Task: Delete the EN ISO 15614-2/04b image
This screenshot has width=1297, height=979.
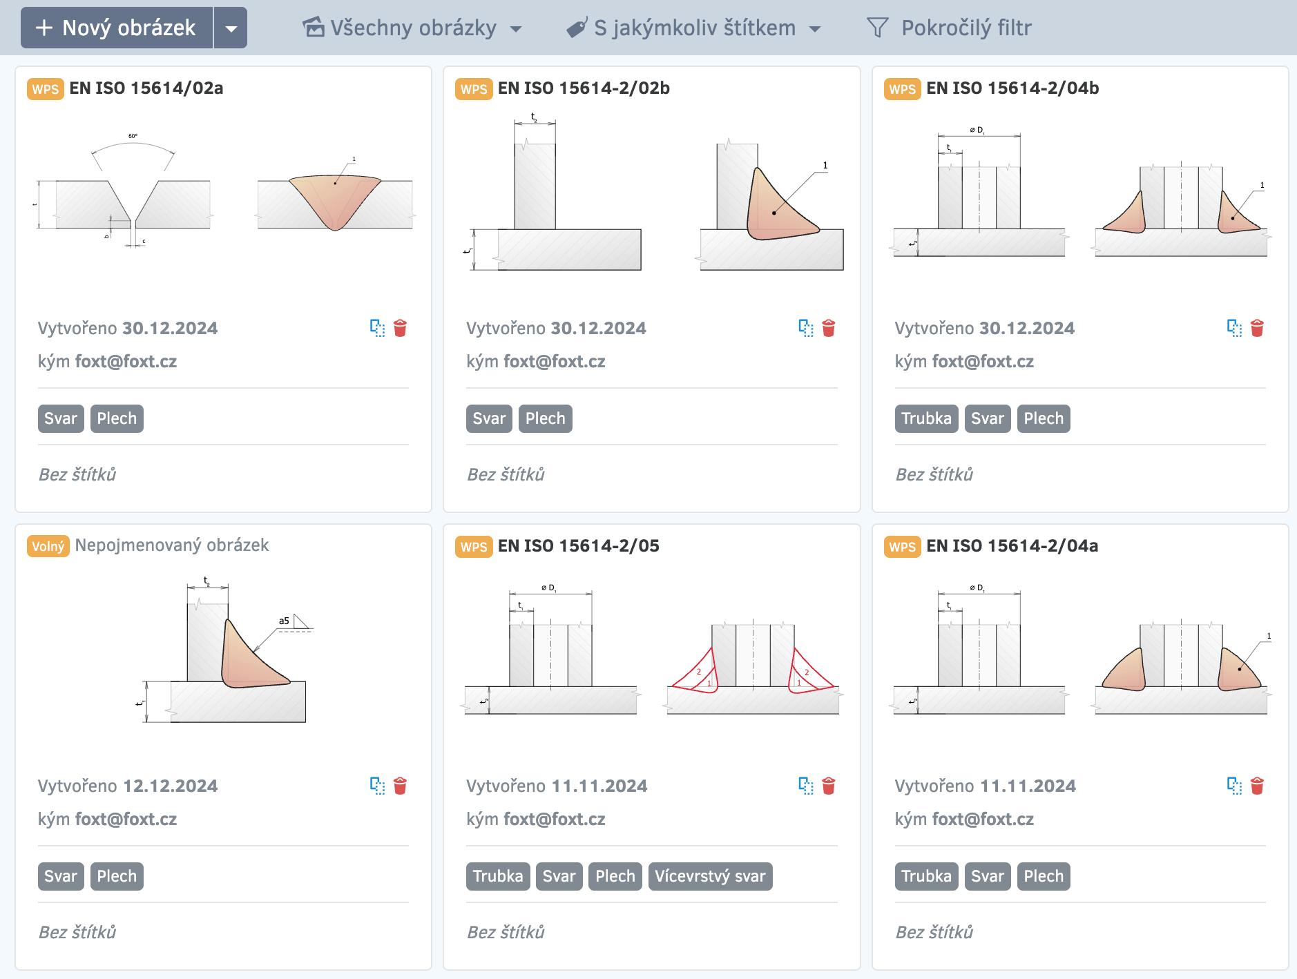Action: point(1257,328)
